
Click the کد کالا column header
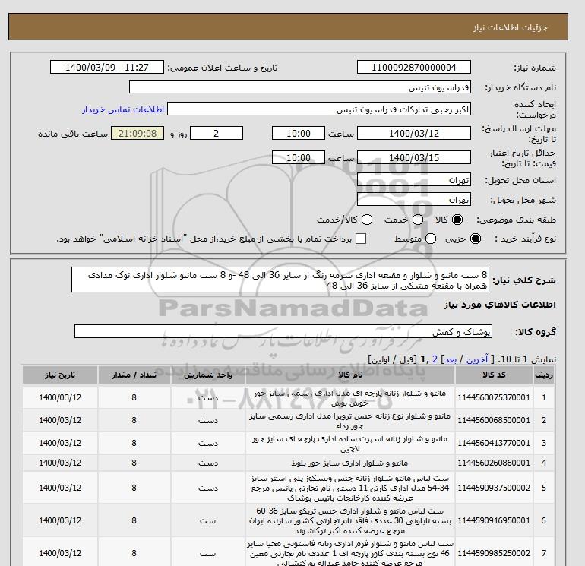pos(494,375)
